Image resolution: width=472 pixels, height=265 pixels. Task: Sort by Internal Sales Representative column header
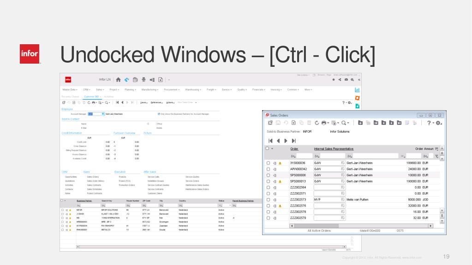coord(334,149)
